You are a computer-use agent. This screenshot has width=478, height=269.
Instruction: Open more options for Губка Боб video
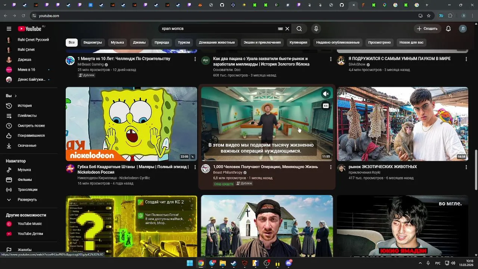pyautogui.click(x=195, y=167)
